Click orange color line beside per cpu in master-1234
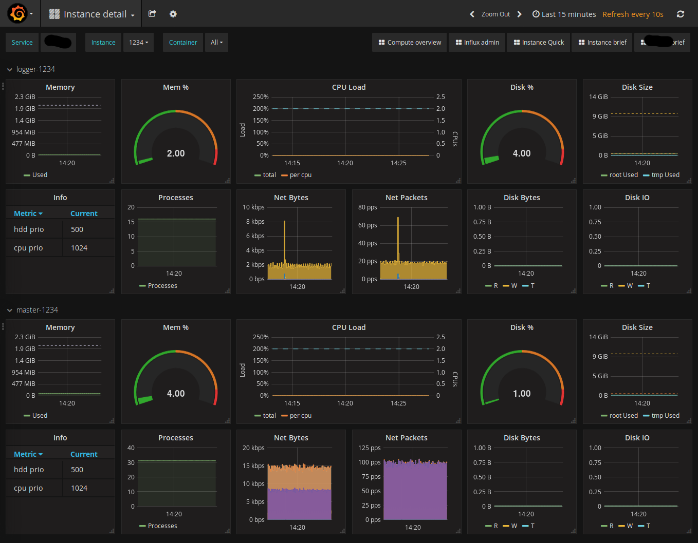 (284, 416)
